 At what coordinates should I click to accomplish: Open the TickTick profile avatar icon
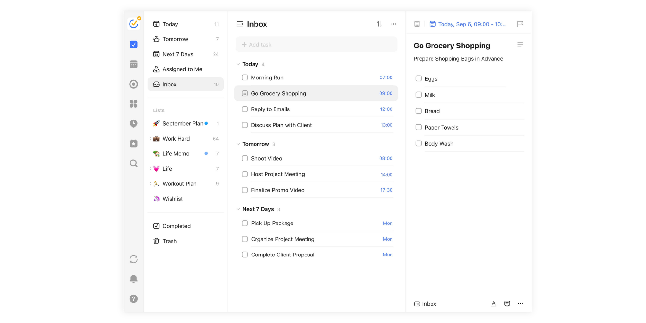134,24
